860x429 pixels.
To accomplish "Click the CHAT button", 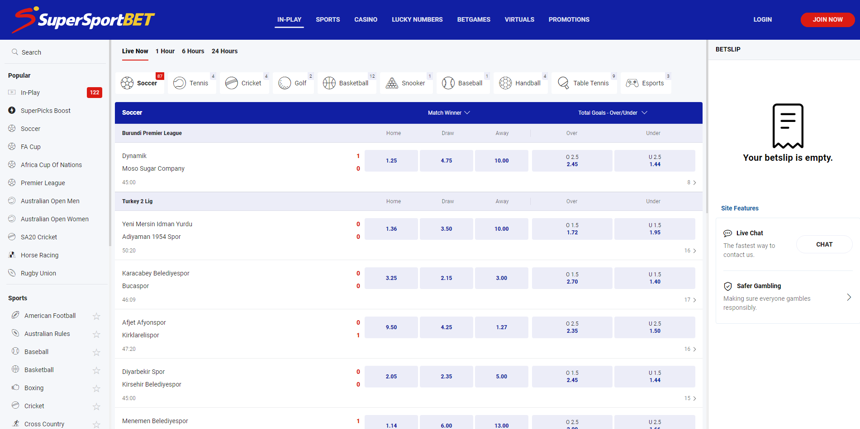I will point(824,244).
